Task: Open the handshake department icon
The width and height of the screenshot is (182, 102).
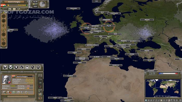Action: pos(11,67)
